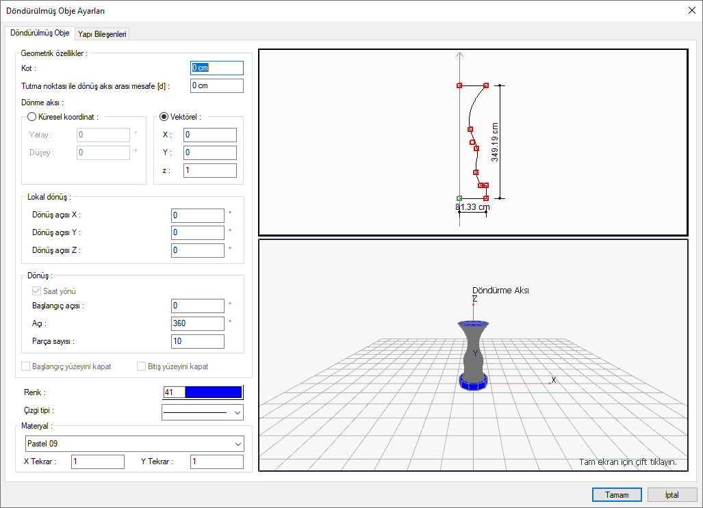This screenshot has height=508, width=703.
Task: Click the blue Renk color swatch
Action: click(x=213, y=392)
